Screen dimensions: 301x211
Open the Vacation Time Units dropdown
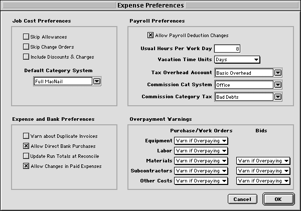pos(237,60)
